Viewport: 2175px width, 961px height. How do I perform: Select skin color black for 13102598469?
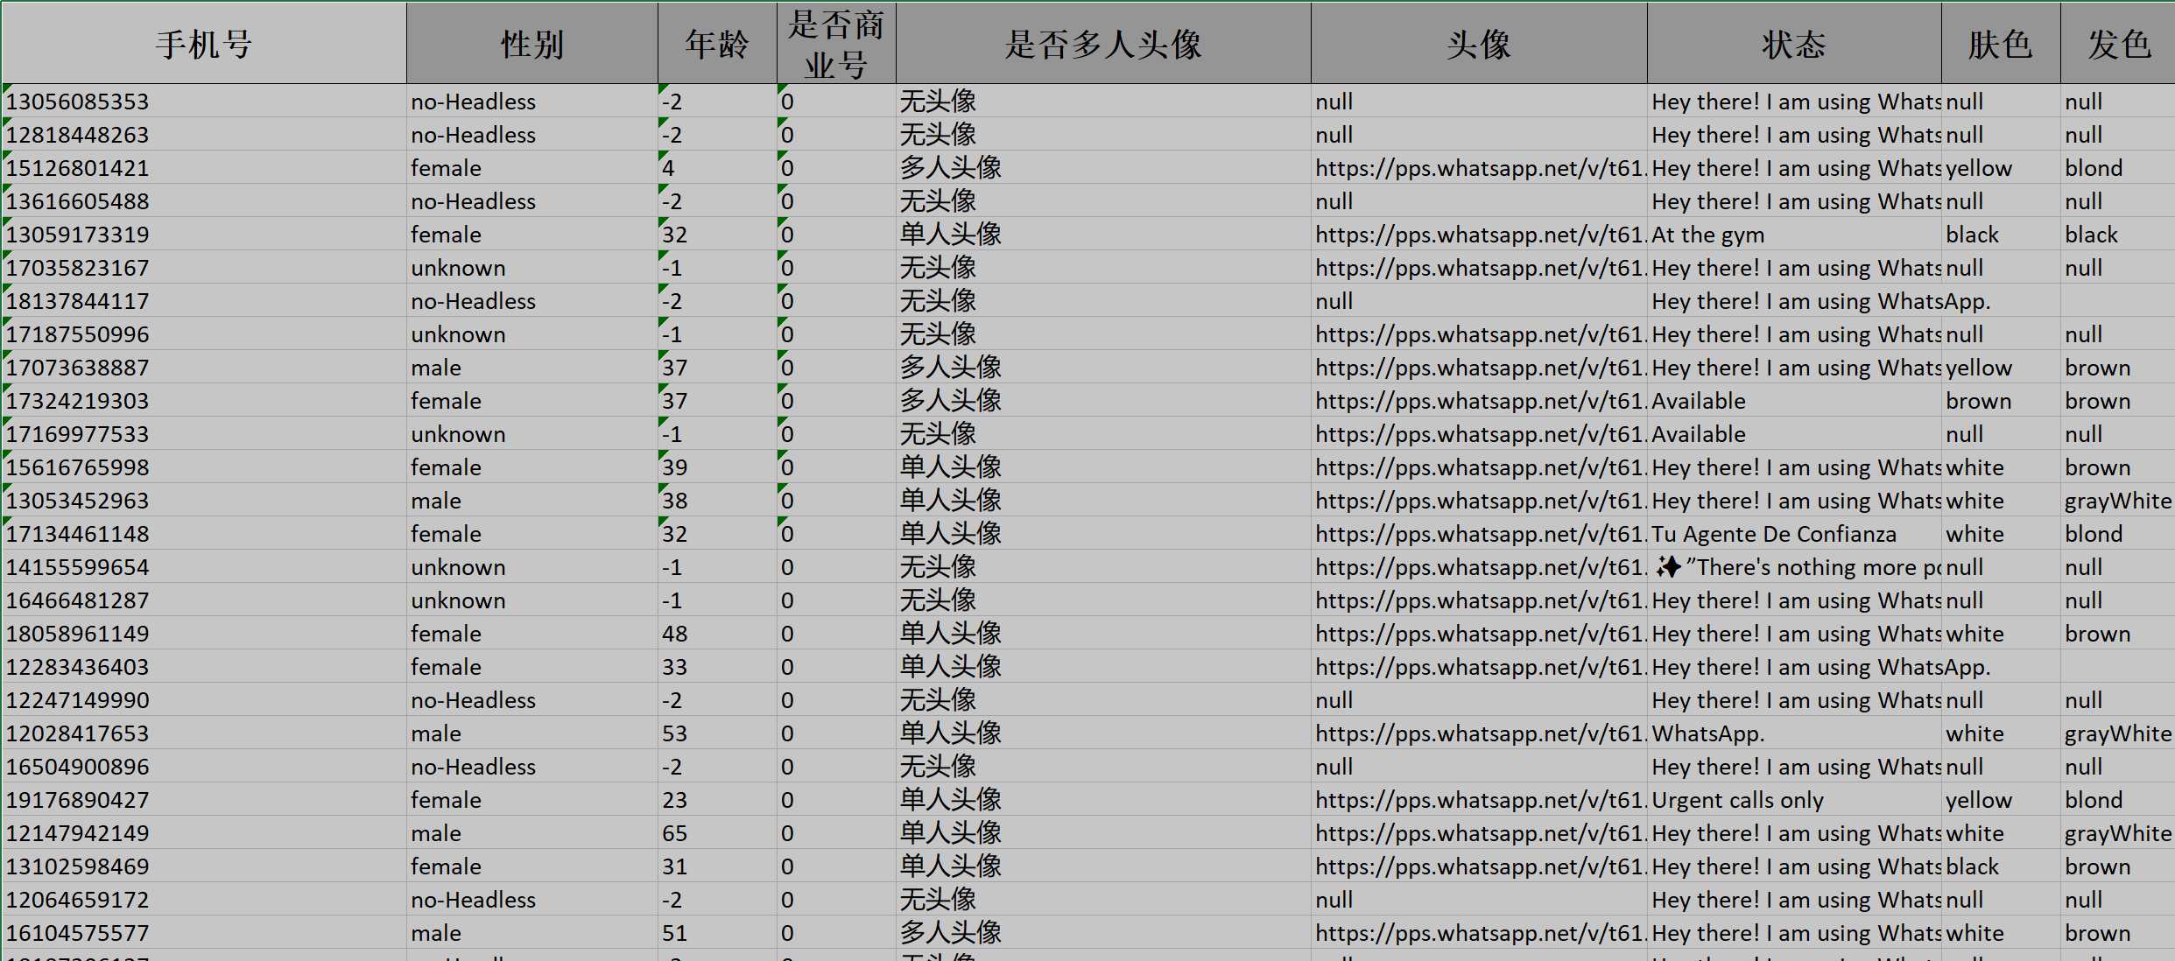(x=2001, y=866)
